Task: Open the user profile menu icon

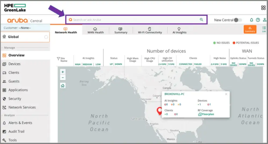Action: pyautogui.click(x=265, y=20)
